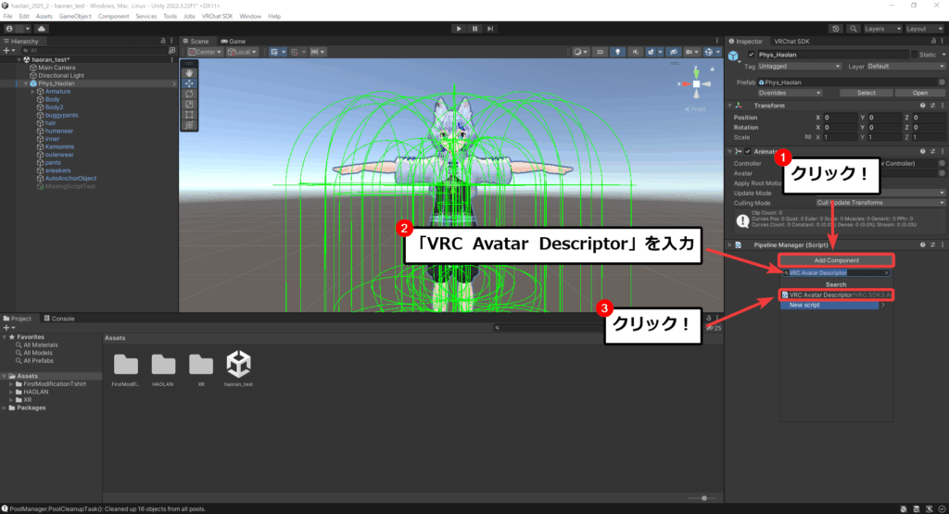Select the Scale tool

point(189,104)
